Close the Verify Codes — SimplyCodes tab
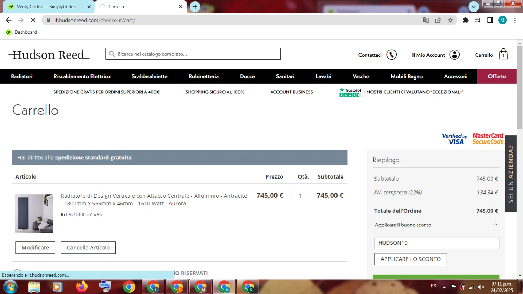Screen dimensions: 523x294 pos(89,7)
